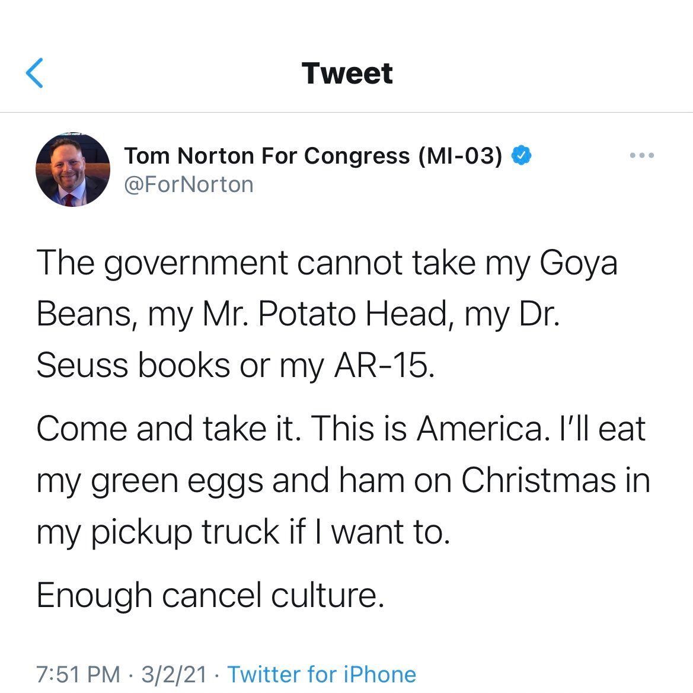
Task: Click the word 'Christmas' in the tweet
Action: click(538, 480)
